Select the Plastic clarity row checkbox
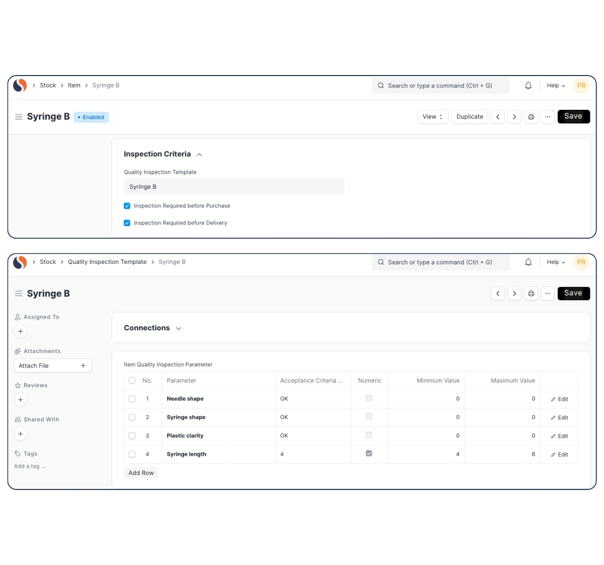The width and height of the screenshot is (604, 565). 132,436
